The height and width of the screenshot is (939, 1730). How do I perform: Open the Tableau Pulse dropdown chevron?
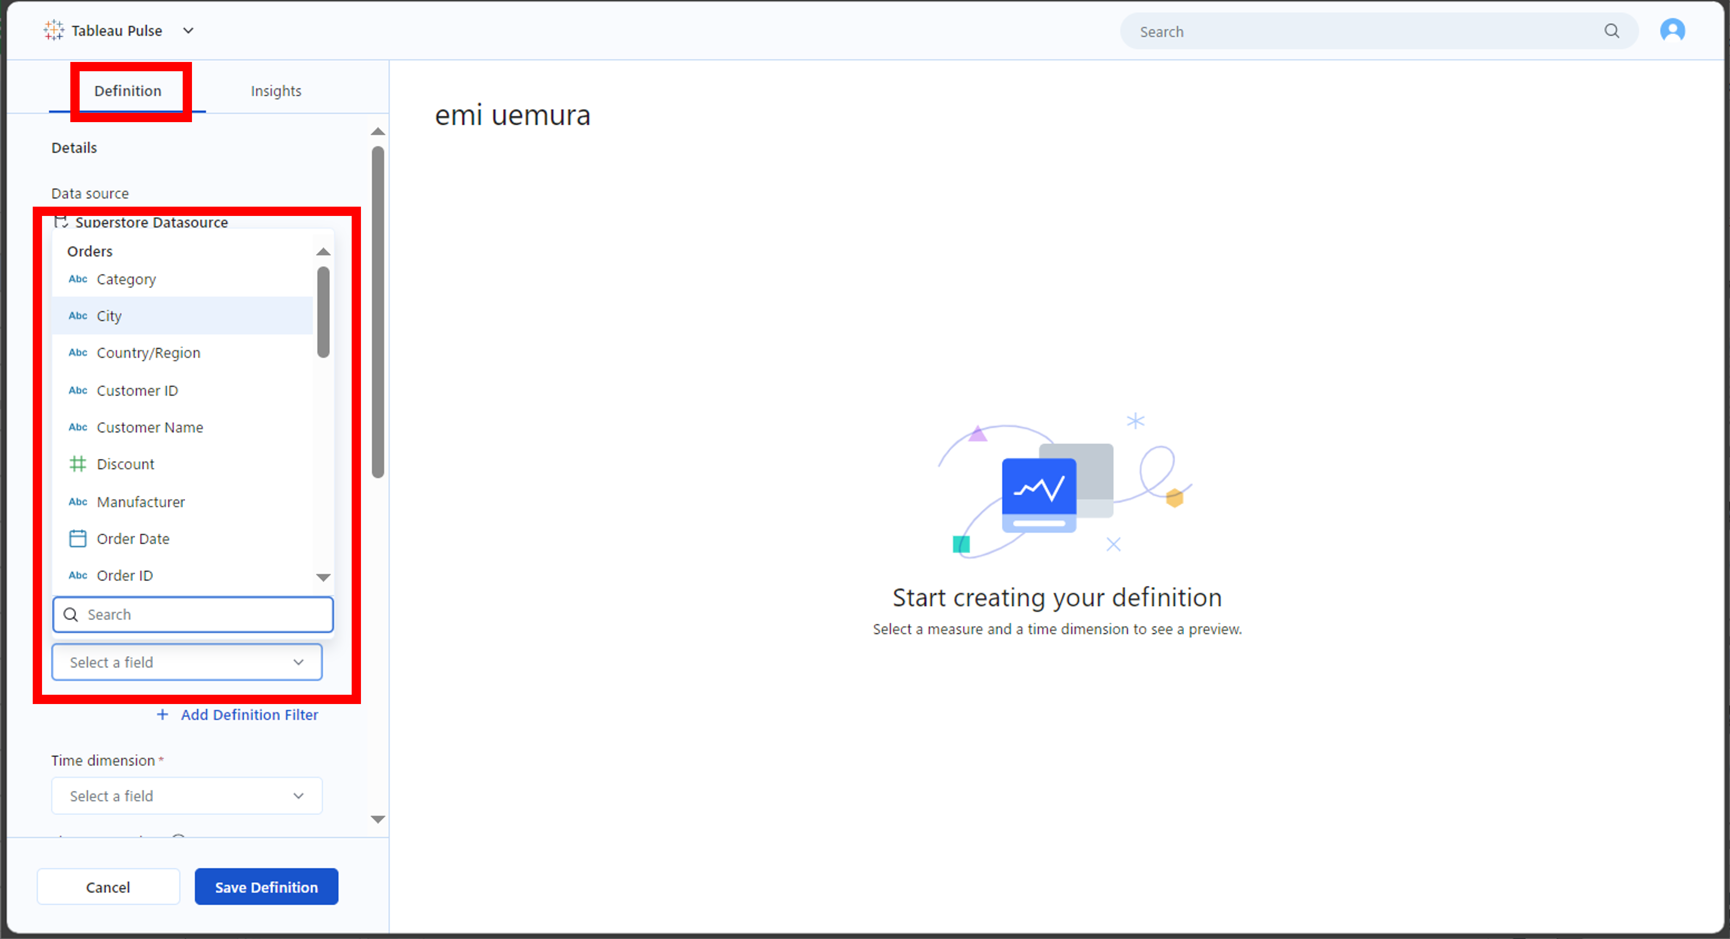[x=189, y=30]
